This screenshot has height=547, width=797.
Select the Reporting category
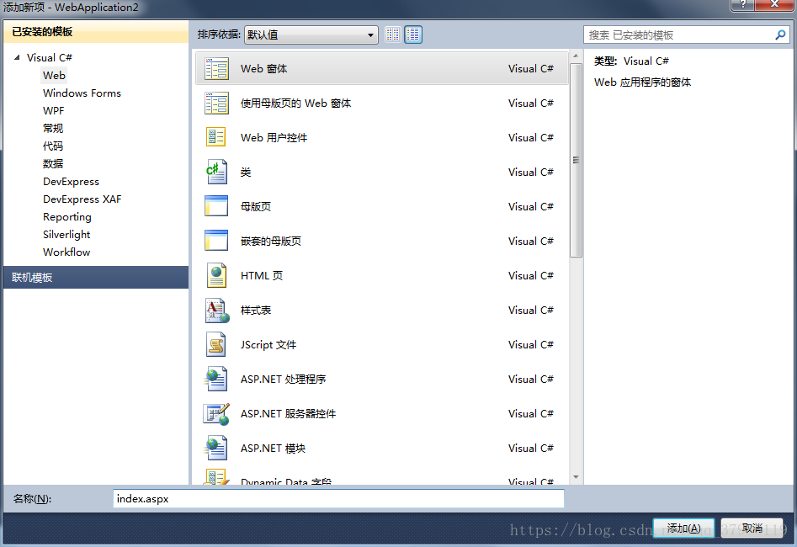pyautogui.click(x=67, y=217)
